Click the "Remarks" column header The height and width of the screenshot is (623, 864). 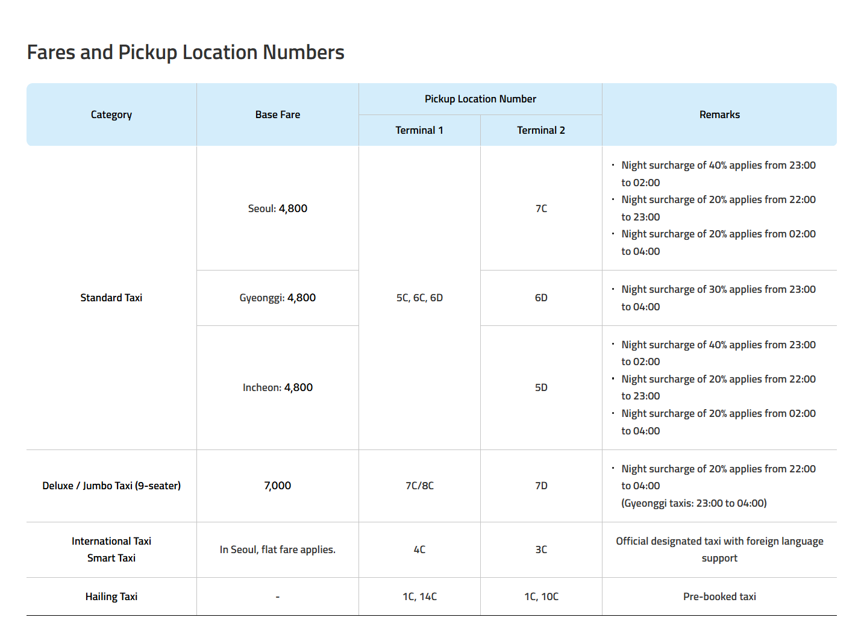click(719, 114)
